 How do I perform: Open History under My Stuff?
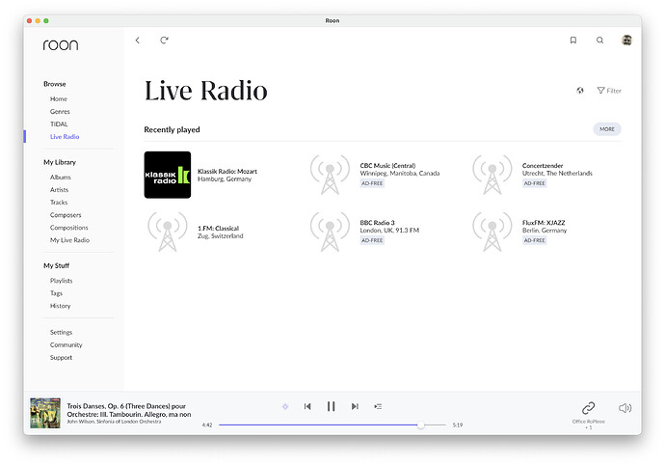pos(60,306)
